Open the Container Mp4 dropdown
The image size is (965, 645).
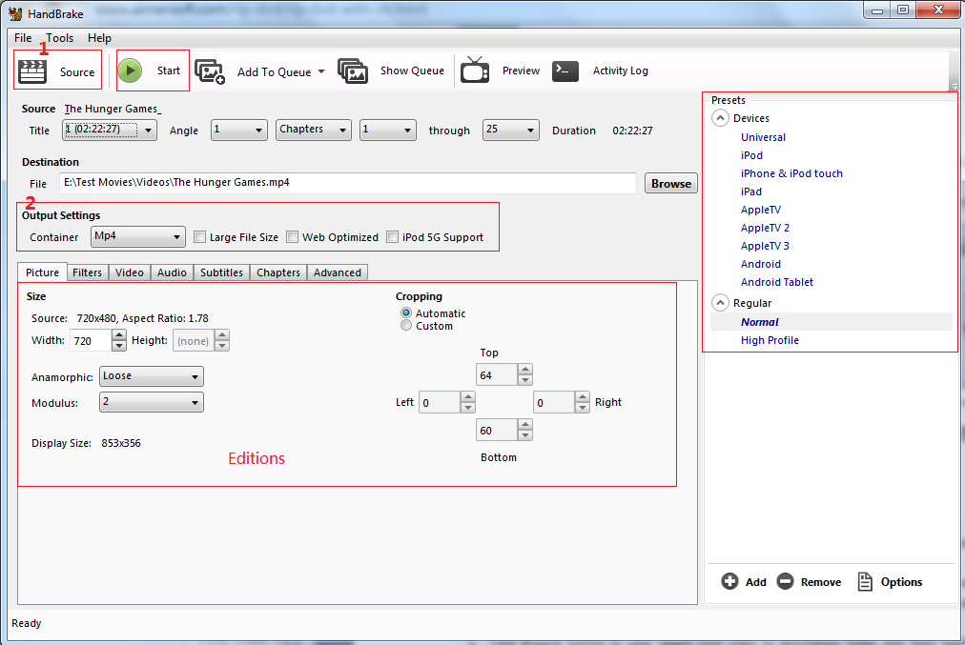(137, 236)
